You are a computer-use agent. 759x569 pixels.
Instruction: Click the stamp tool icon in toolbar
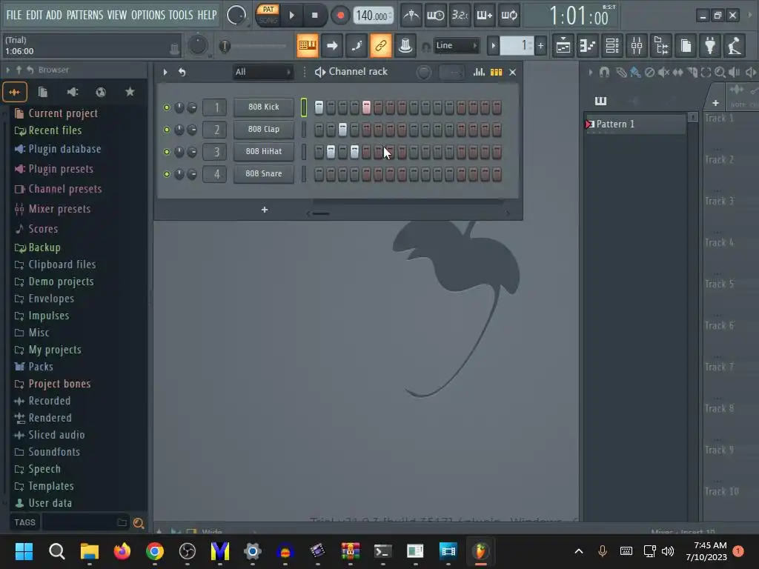[x=405, y=45]
